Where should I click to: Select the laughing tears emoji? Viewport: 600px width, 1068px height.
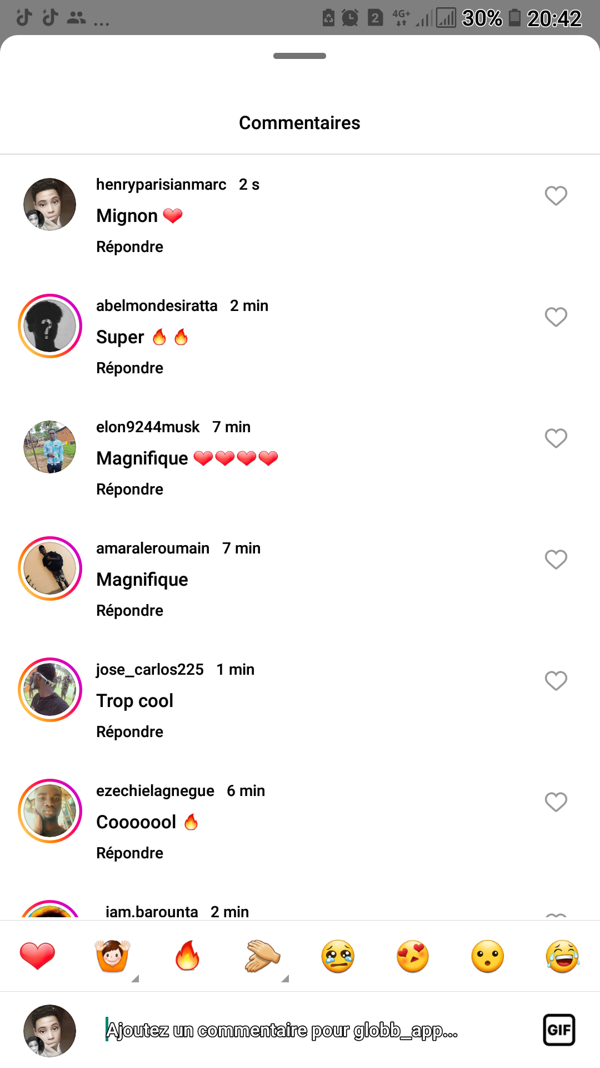pyautogui.click(x=562, y=956)
